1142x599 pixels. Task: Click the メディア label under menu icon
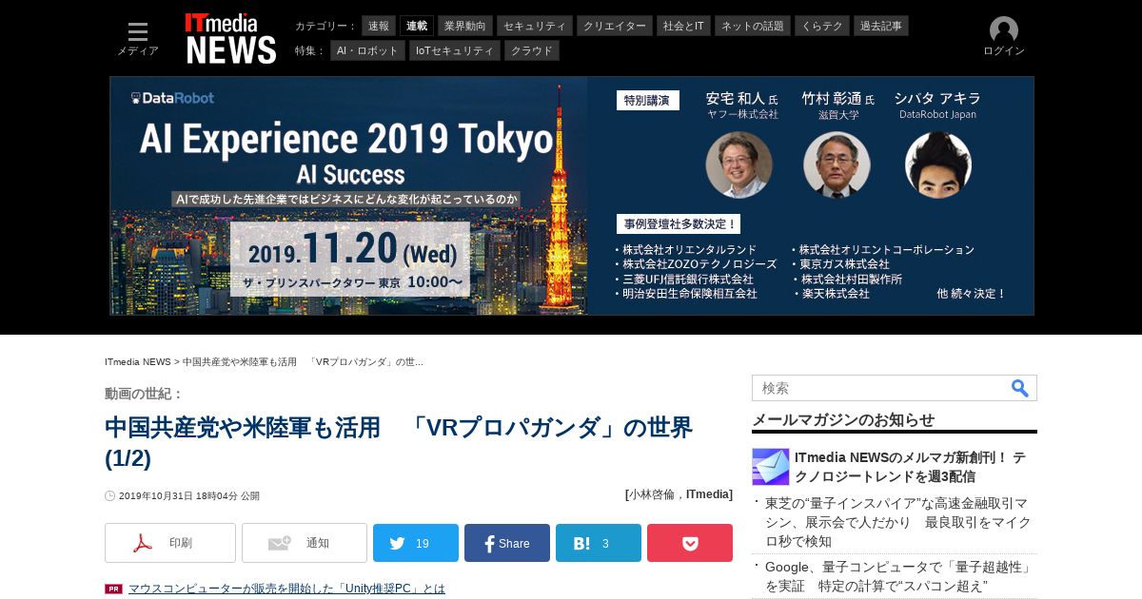point(138,51)
